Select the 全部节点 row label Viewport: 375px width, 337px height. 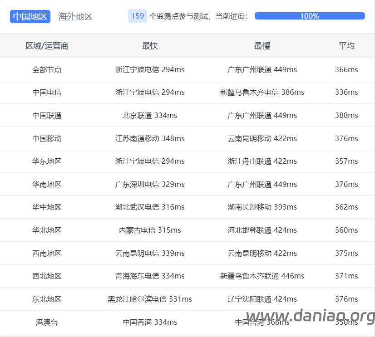(x=47, y=69)
